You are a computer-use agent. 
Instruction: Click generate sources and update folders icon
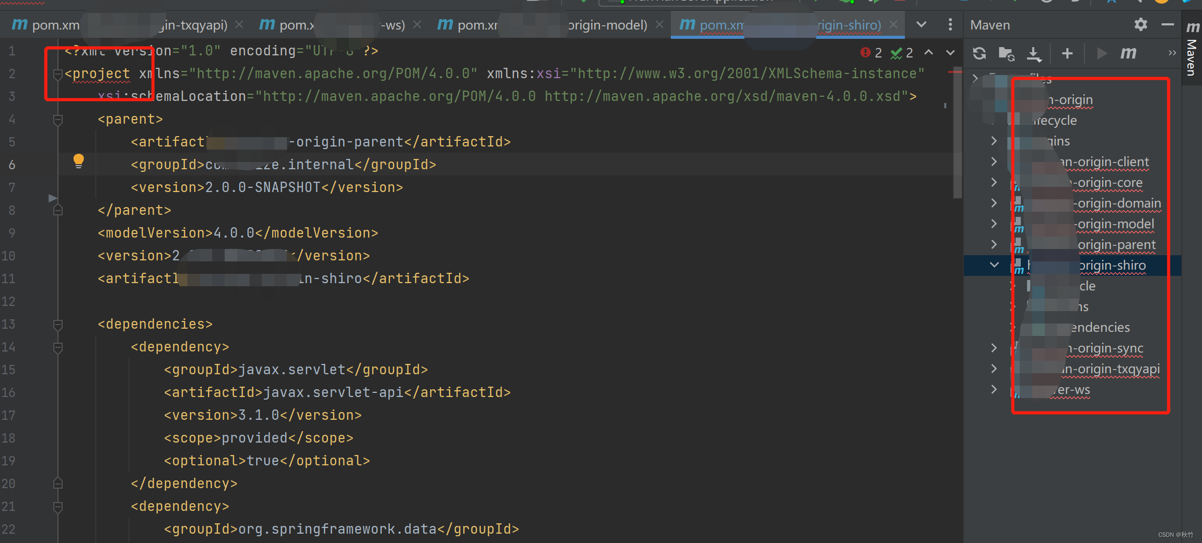point(1006,53)
